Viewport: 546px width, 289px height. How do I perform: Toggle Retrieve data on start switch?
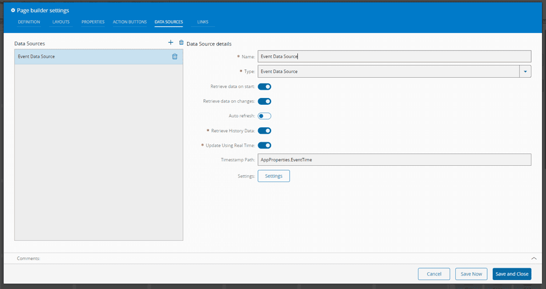coord(264,87)
